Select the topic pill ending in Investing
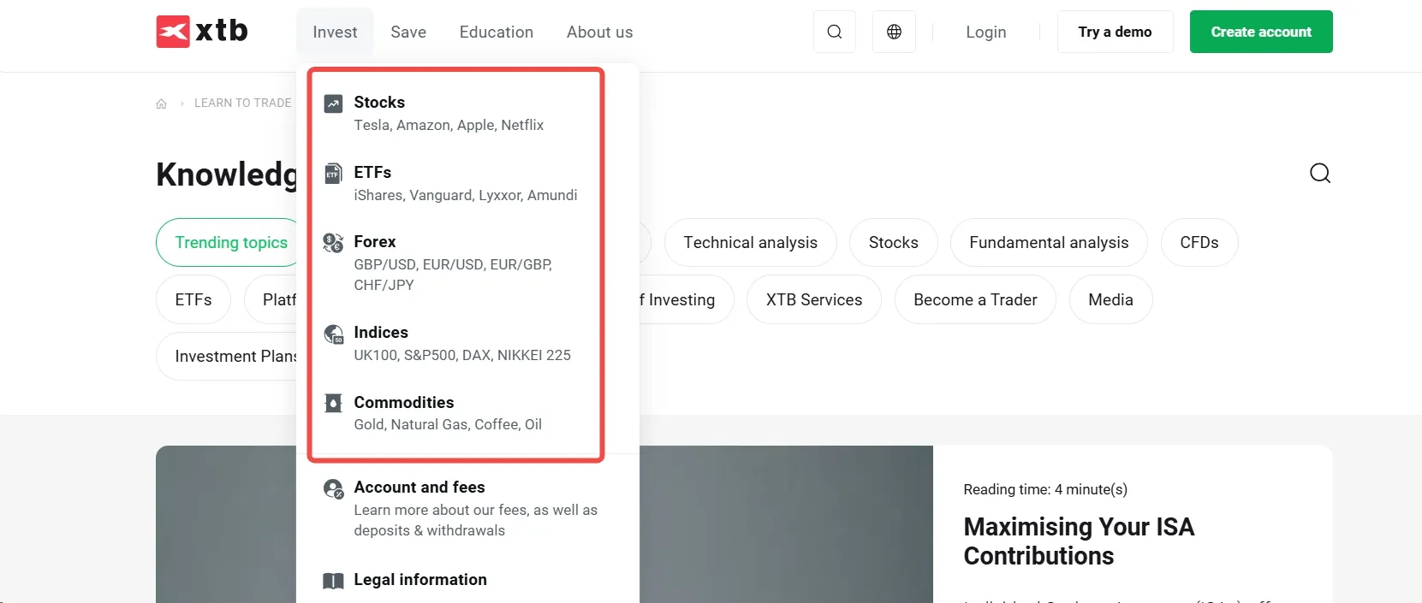The image size is (1422, 603). point(685,299)
